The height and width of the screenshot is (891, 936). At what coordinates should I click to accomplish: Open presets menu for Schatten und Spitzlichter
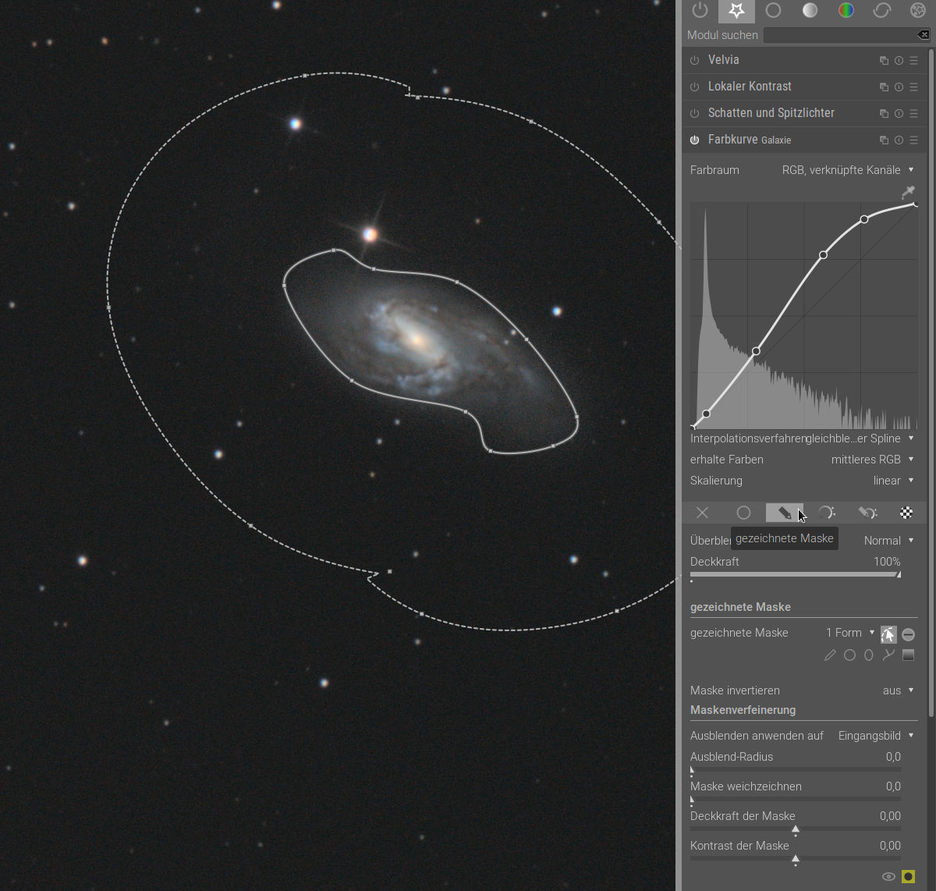click(x=913, y=113)
